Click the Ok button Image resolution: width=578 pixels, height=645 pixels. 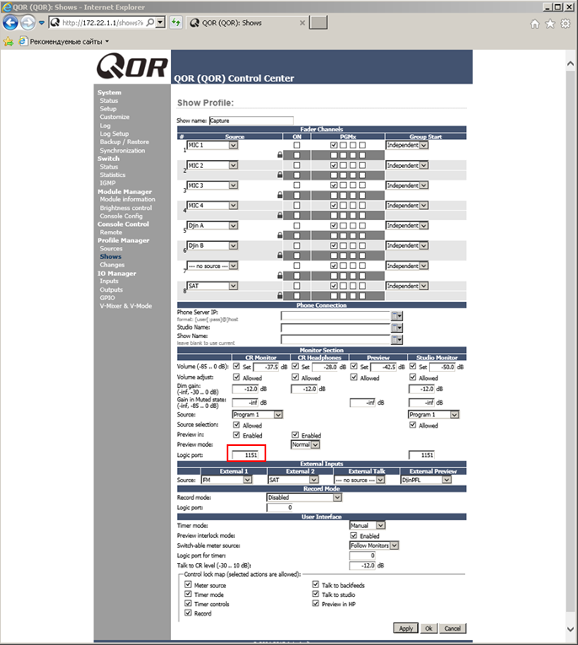[x=429, y=628]
